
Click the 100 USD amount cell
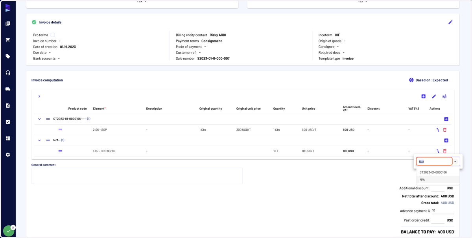click(348, 151)
